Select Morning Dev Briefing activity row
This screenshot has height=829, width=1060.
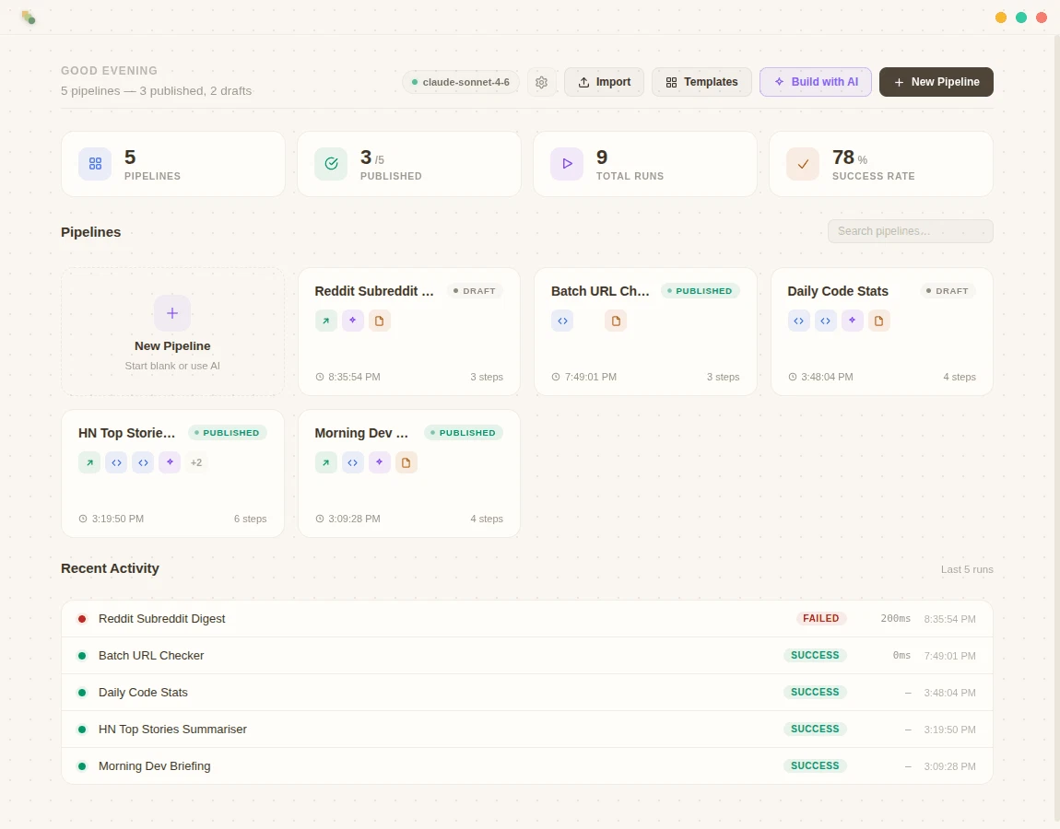526,766
